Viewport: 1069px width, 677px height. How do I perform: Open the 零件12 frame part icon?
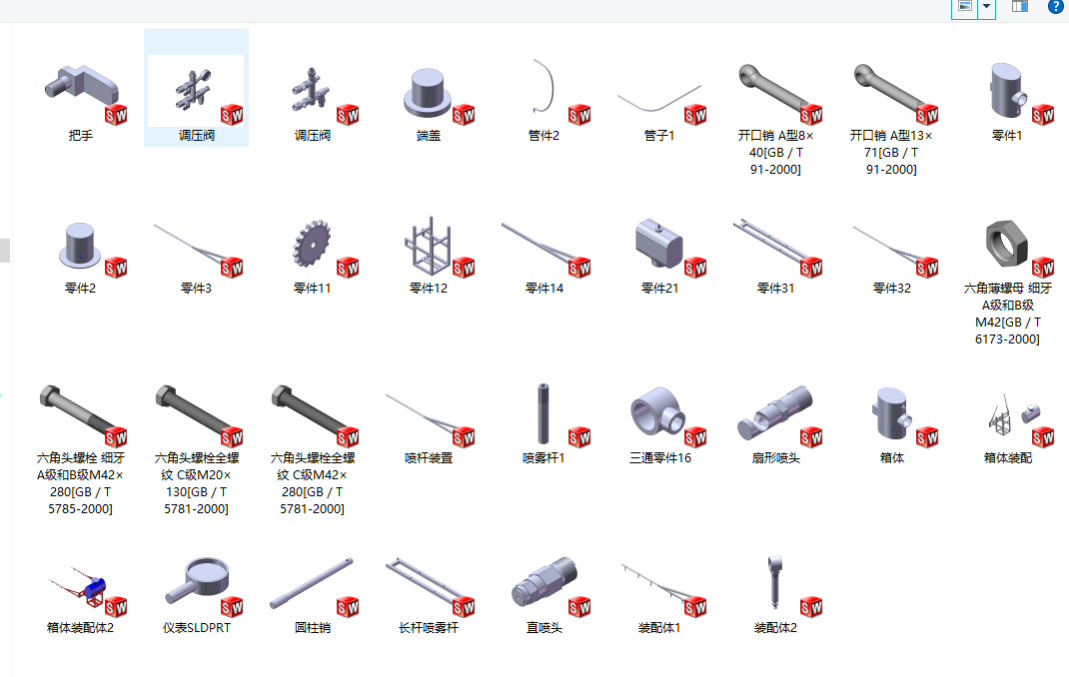coord(429,247)
